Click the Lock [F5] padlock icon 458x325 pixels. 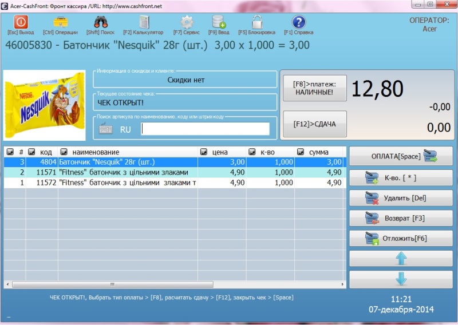pos(256,22)
